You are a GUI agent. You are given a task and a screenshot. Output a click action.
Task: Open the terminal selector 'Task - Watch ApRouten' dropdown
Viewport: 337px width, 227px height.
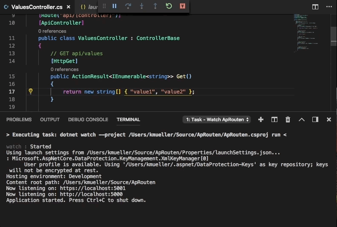tap(217, 120)
